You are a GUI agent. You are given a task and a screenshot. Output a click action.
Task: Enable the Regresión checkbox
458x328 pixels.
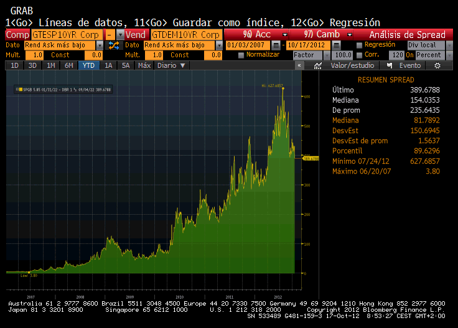(x=359, y=45)
